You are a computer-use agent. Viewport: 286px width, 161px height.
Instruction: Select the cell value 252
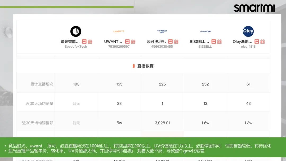coord(205,84)
